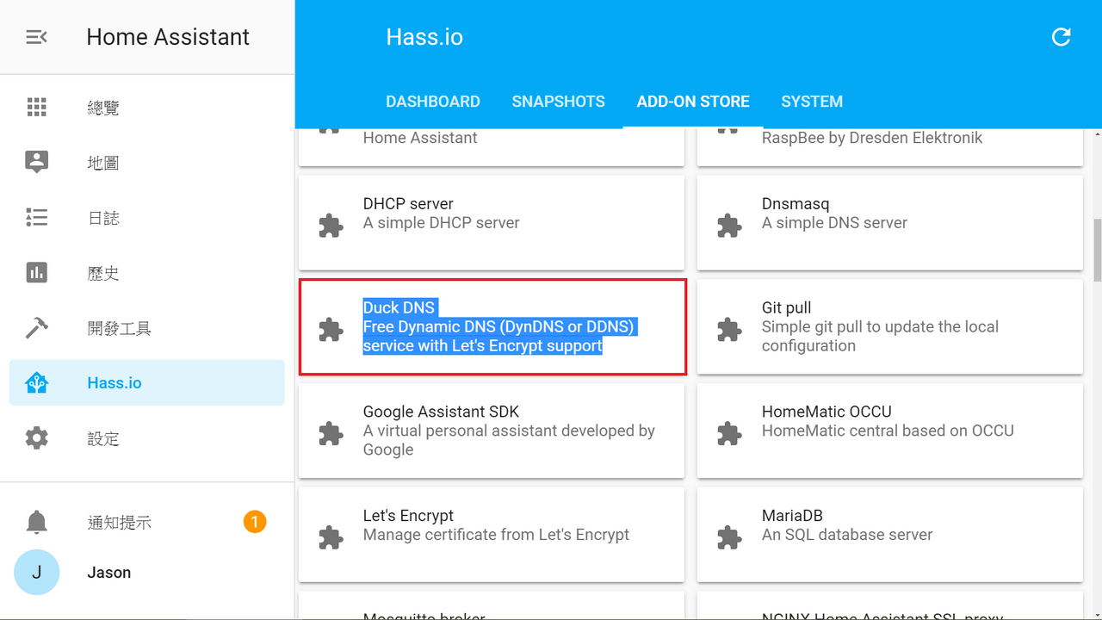This screenshot has height=620, width=1102.
Task: Open the MariaDB add-on
Action: coord(890,536)
